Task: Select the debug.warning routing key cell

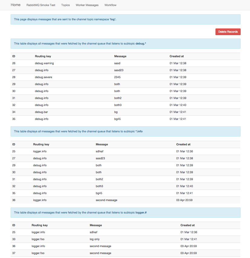Action: pyautogui.click(x=44, y=63)
